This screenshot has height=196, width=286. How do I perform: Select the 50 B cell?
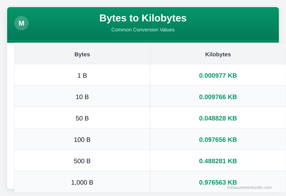coord(82,118)
